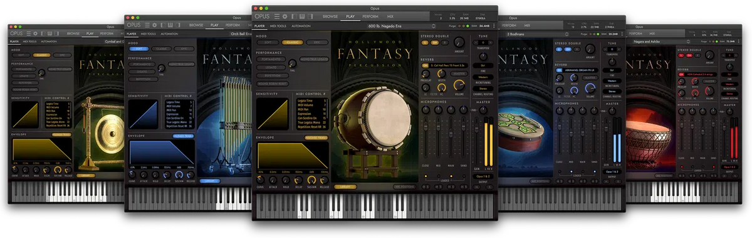The width and height of the screenshot is (752, 238).
Task: Adjust the Reverb HC filter knob
Action: (441, 87)
